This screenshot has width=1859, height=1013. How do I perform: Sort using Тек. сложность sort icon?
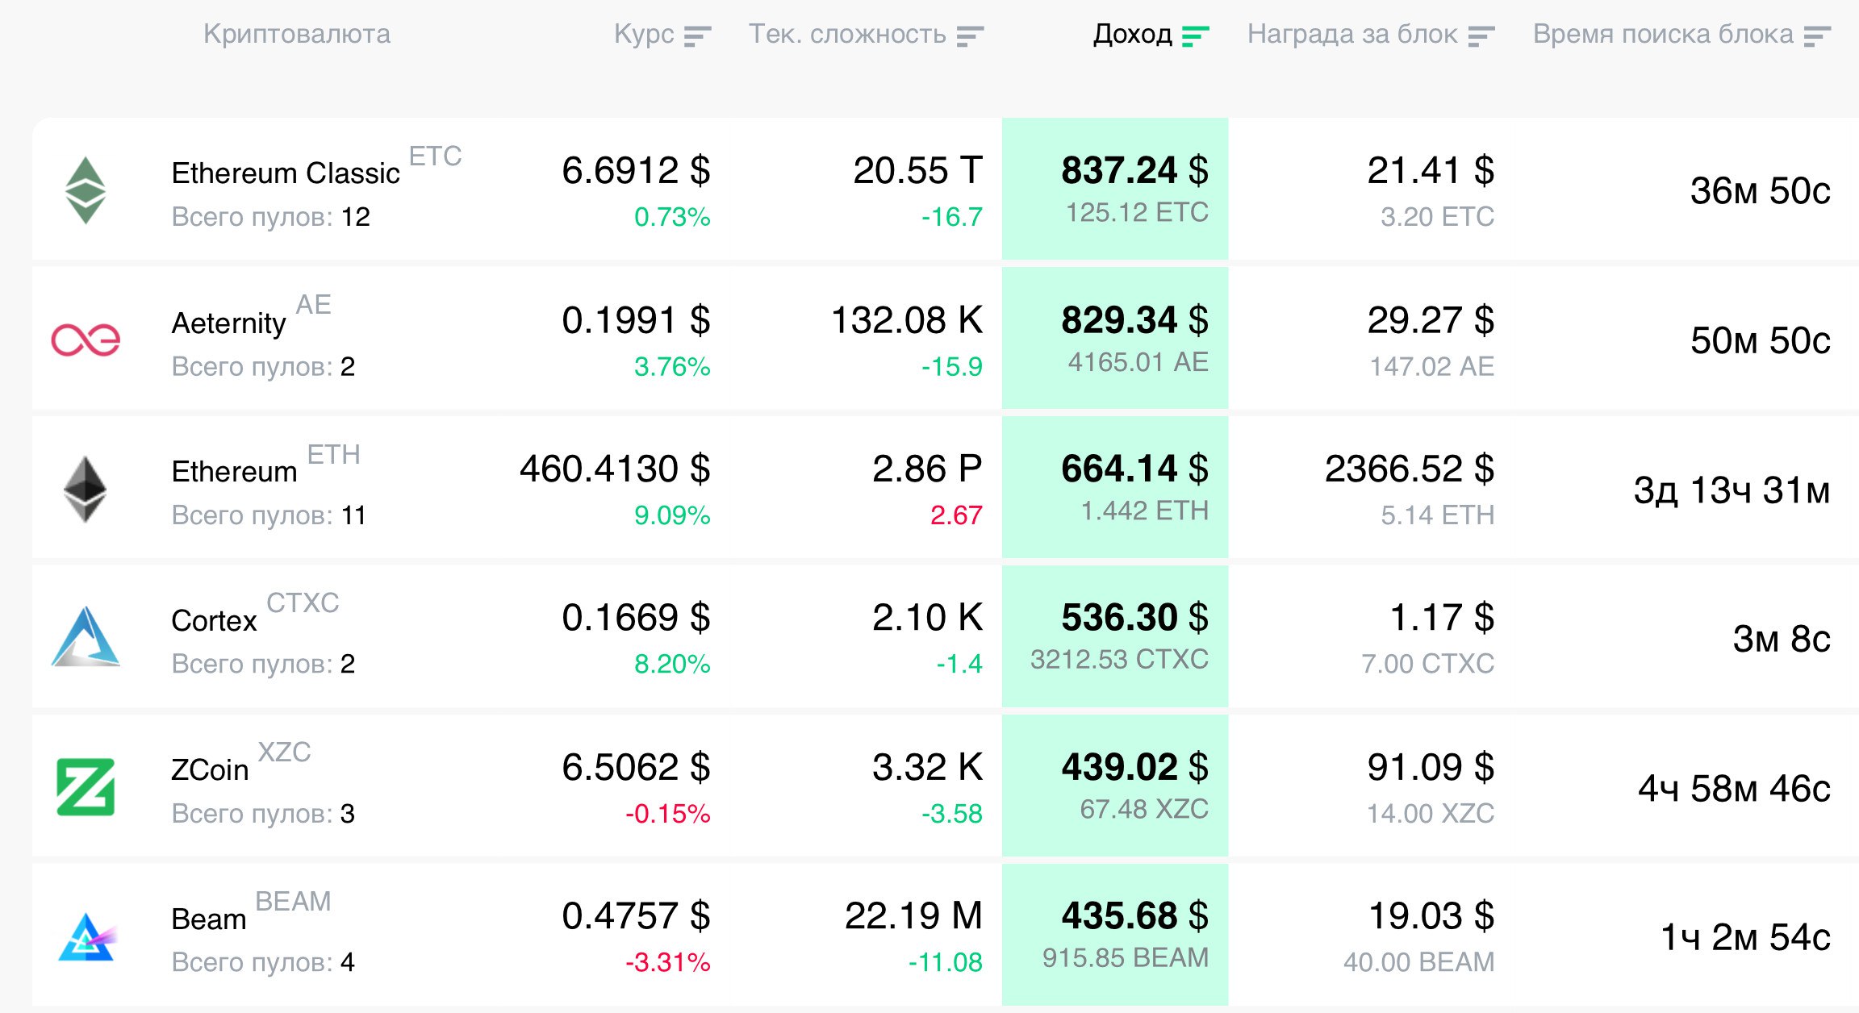tap(970, 36)
